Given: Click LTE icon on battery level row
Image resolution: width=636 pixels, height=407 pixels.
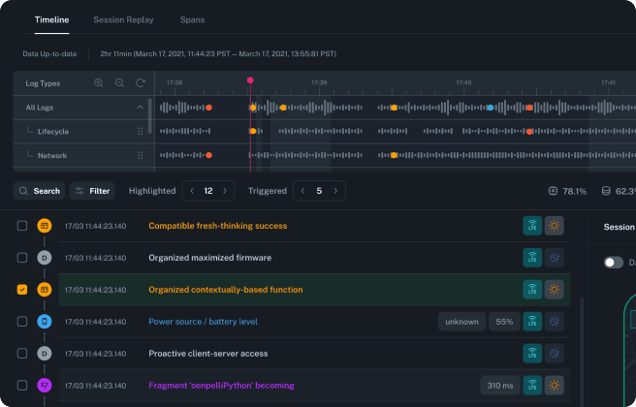Looking at the screenshot, I should point(531,322).
